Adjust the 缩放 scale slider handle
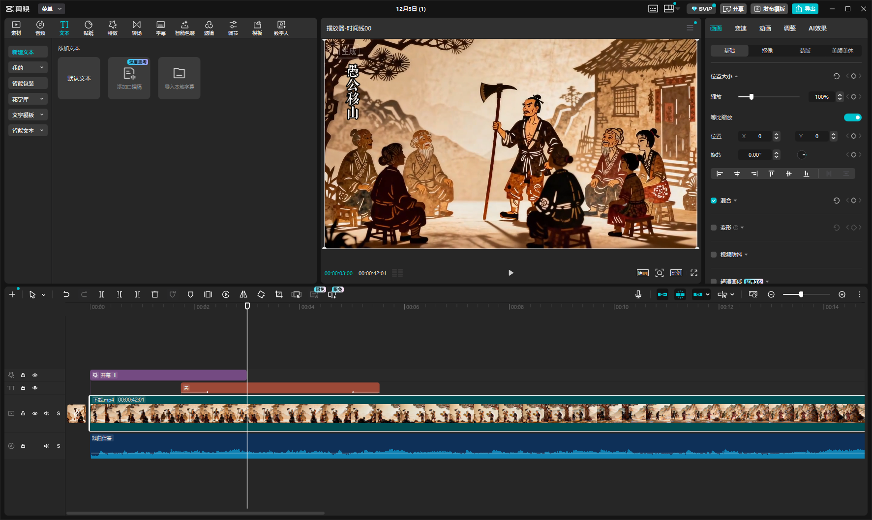The width and height of the screenshot is (872, 520). click(751, 97)
